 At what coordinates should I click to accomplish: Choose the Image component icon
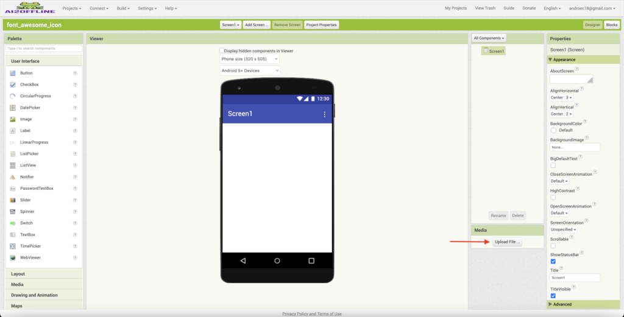(13, 119)
